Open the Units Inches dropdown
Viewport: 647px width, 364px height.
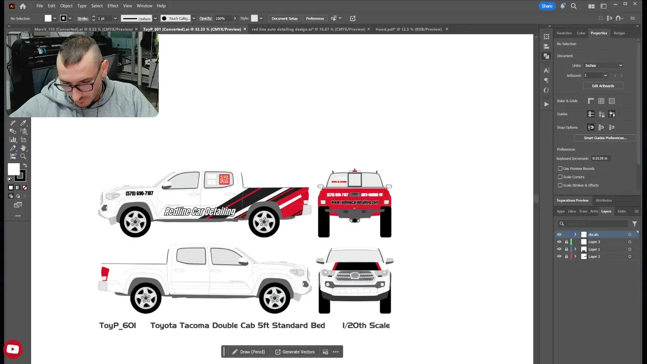pos(604,66)
